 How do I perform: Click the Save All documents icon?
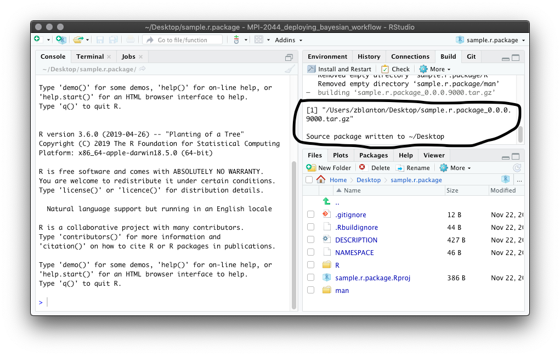tap(113, 40)
